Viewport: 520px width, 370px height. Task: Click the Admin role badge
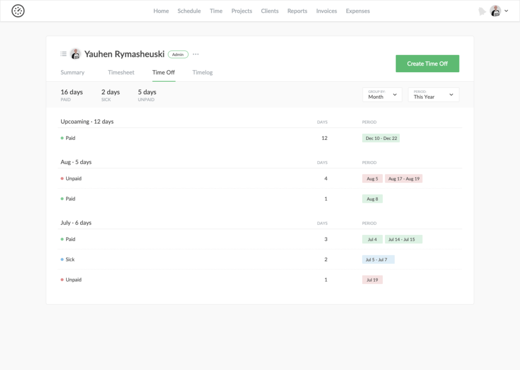tap(178, 54)
